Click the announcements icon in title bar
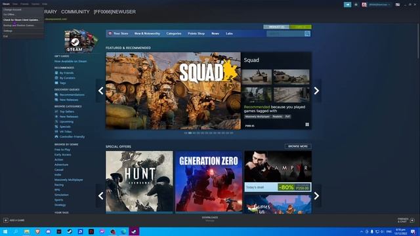 coord(347,5)
